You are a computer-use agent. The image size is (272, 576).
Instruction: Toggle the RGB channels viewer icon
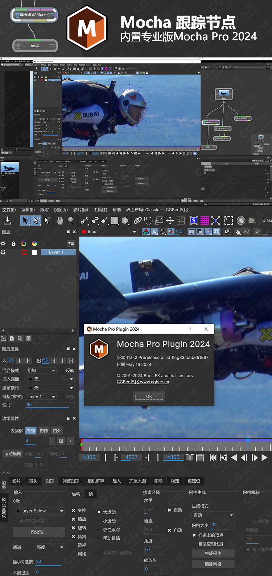(x=146, y=231)
